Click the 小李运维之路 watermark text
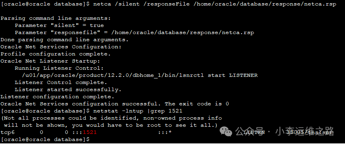 (305, 132)
